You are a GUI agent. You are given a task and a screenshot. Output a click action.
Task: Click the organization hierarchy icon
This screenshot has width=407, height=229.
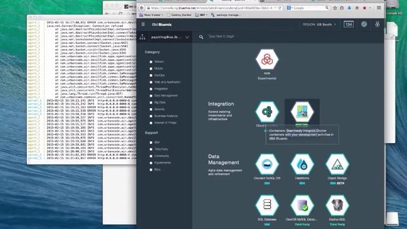142,37
